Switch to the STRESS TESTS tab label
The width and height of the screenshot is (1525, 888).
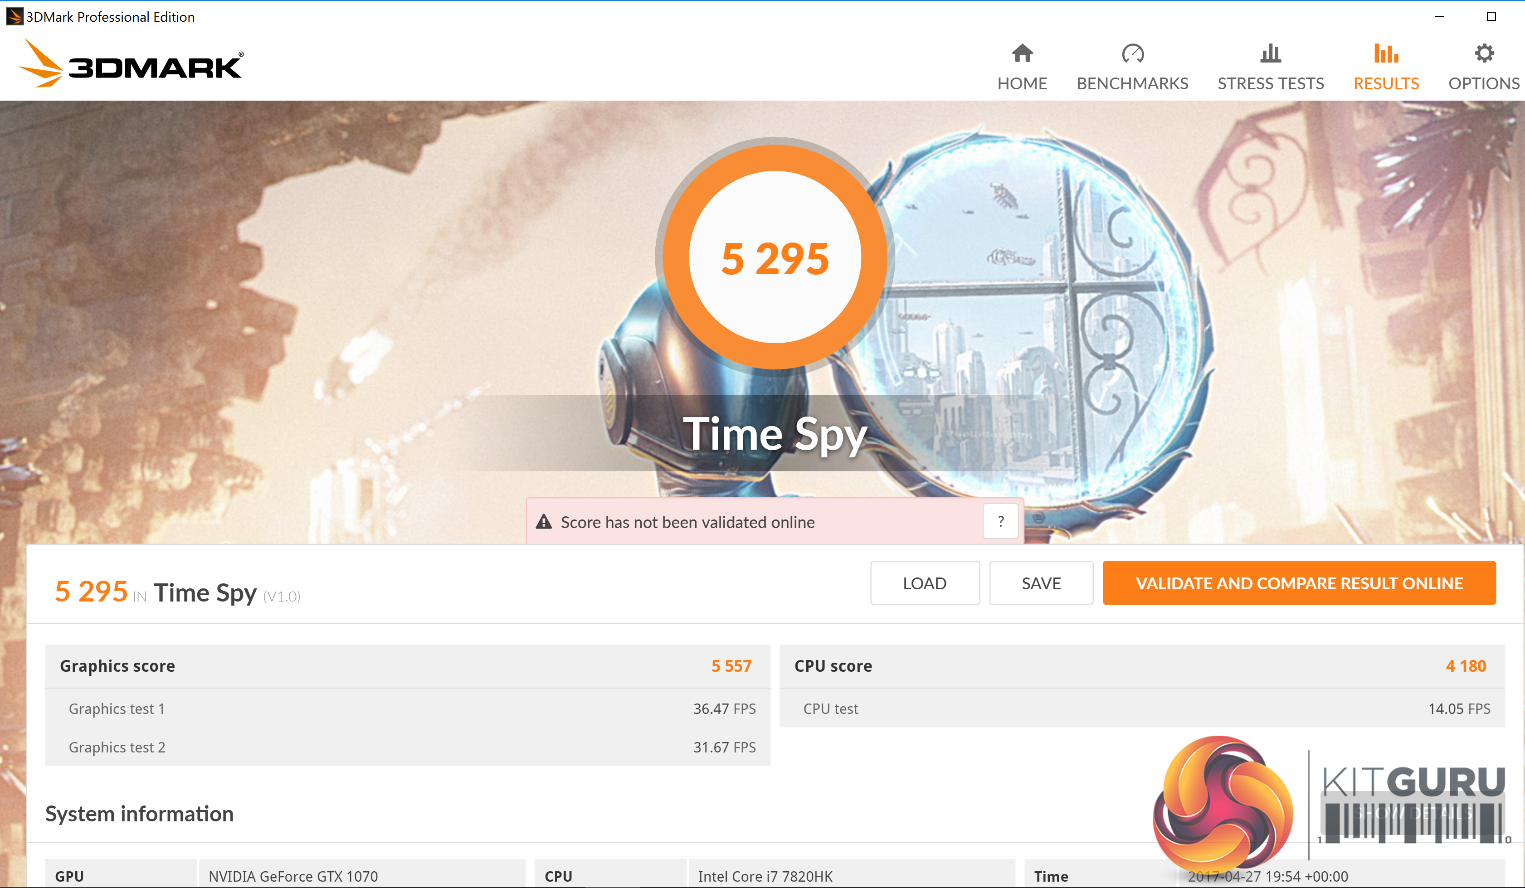point(1270,83)
